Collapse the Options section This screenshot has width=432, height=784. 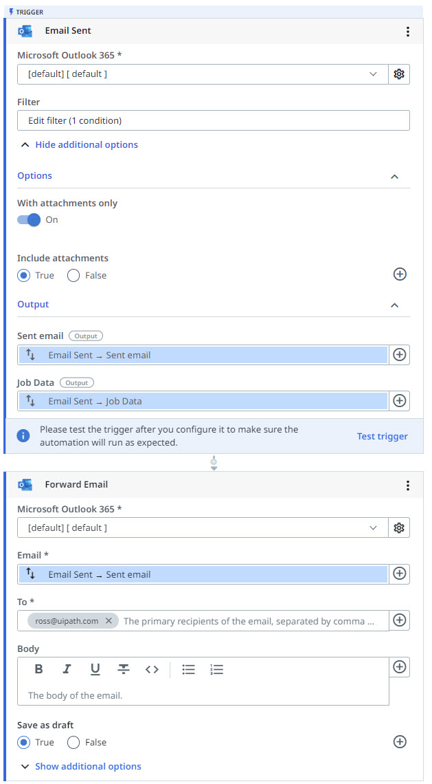tap(394, 177)
